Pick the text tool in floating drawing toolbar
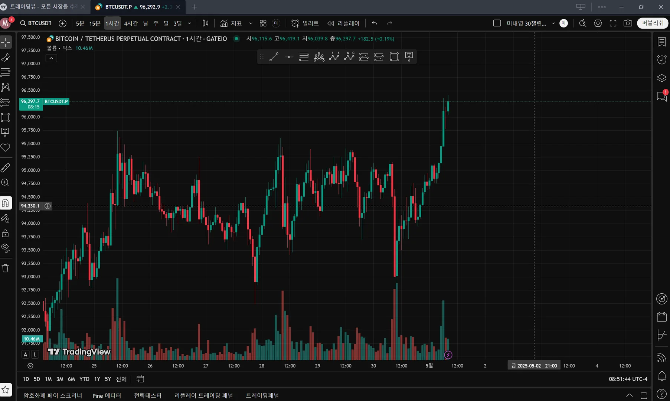 click(x=409, y=57)
